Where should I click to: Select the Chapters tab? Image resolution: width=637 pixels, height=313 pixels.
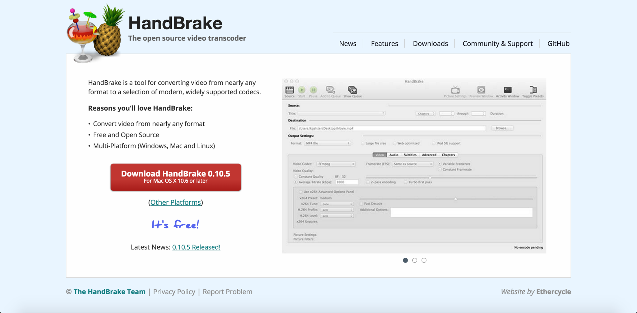coord(448,155)
